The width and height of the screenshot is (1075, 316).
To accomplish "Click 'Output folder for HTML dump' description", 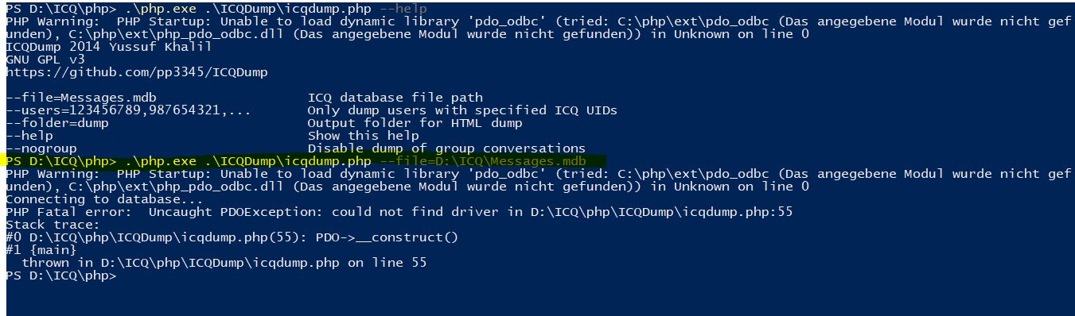I will [415, 123].
